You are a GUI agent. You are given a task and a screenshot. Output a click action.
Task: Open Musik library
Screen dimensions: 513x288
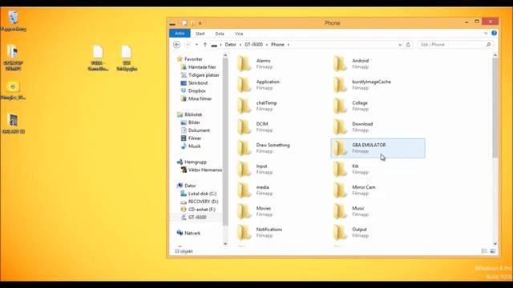[x=194, y=146]
